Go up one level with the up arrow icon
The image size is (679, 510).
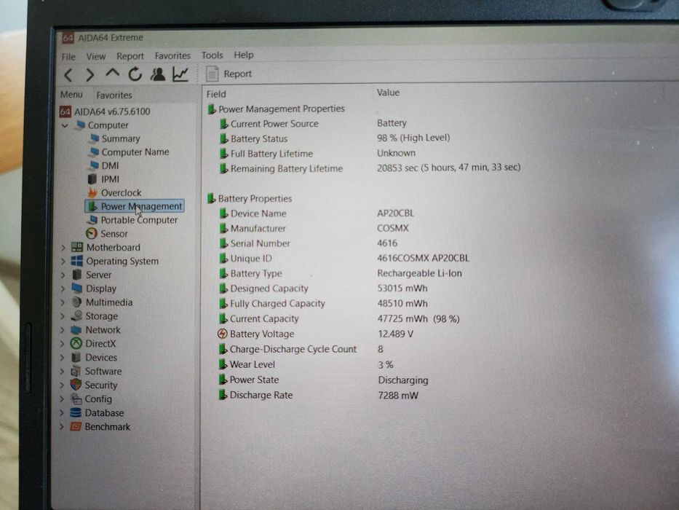(x=113, y=74)
